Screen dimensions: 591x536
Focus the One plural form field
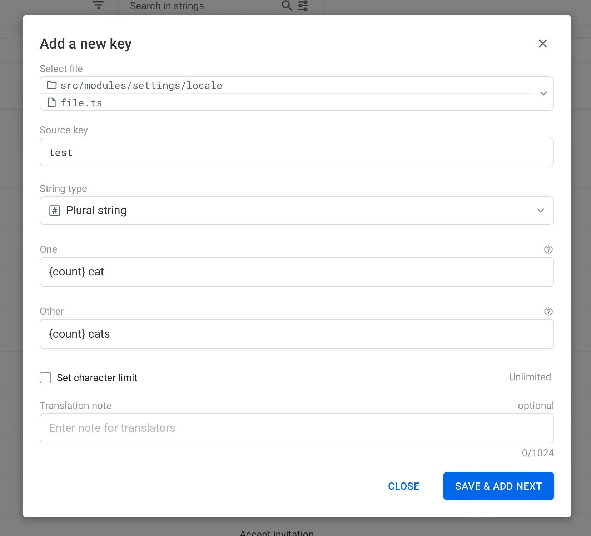click(297, 272)
